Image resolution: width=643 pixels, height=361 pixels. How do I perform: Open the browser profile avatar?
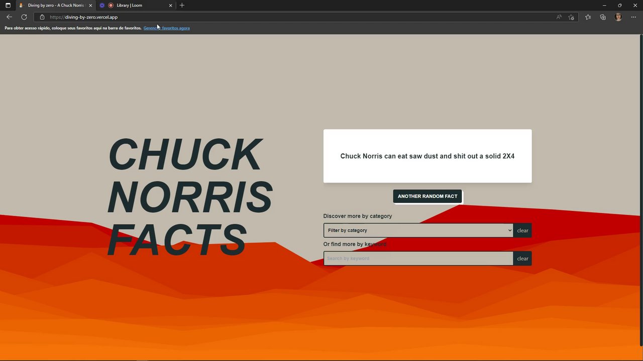click(x=618, y=17)
